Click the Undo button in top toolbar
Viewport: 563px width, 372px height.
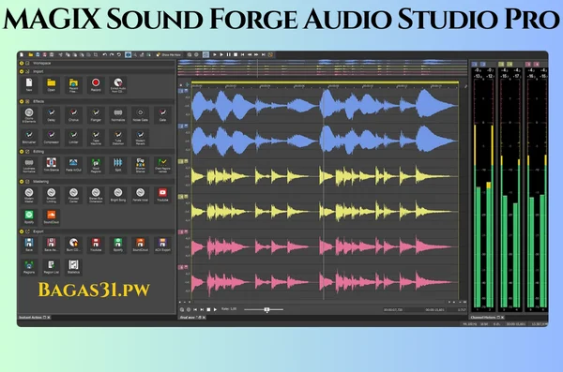104,55
